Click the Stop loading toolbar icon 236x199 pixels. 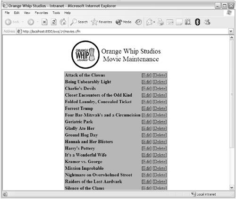(44, 22)
